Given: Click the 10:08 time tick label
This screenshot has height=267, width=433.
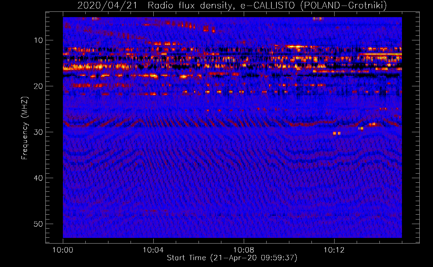Looking at the screenshot, I should (244, 250).
